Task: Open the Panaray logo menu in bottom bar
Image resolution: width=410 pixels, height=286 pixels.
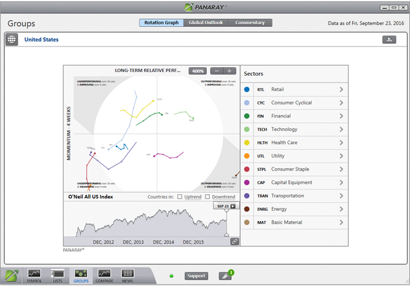Action: [x=11, y=276]
